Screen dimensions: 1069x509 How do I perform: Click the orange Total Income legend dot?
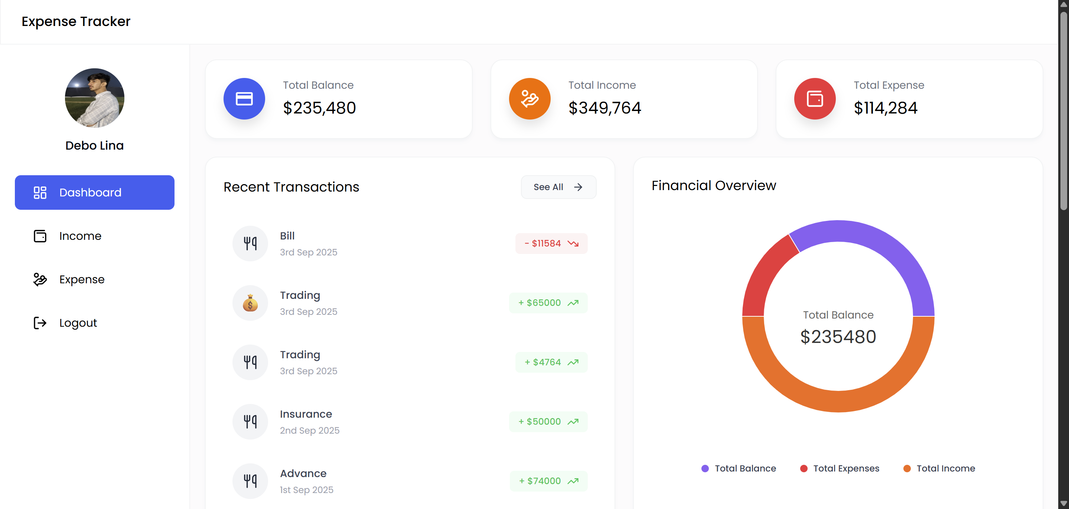click(x=907, y=468)
